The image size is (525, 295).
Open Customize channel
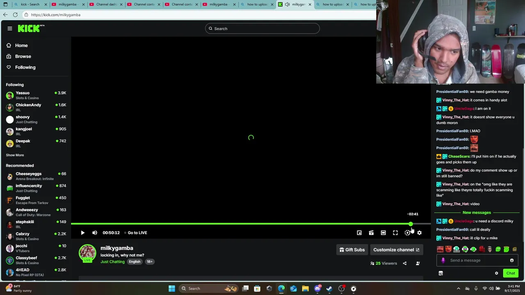click(x=396, y=250)
